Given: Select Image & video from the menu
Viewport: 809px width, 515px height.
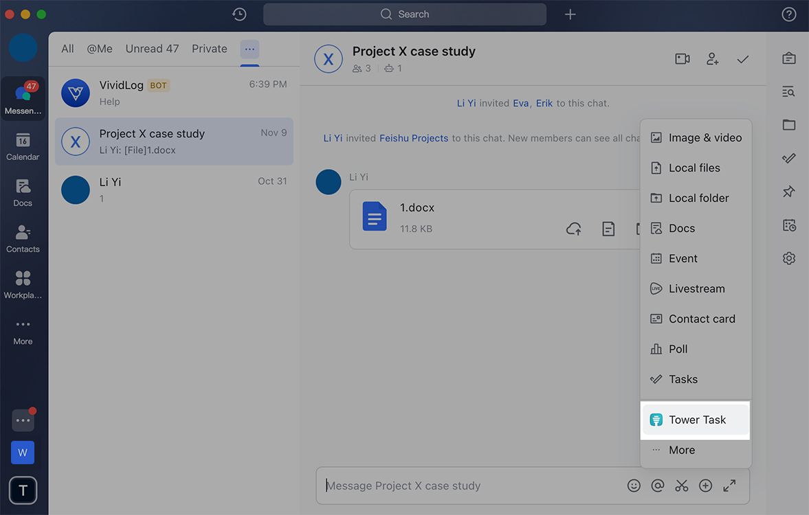Looking at the screenshot, I should pos(696,137).
